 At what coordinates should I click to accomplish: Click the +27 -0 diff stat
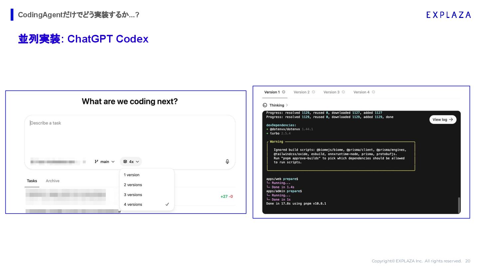pos(227,197)
